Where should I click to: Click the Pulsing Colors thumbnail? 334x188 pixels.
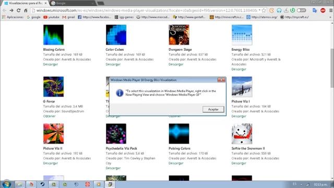click(x=179, y=134)
